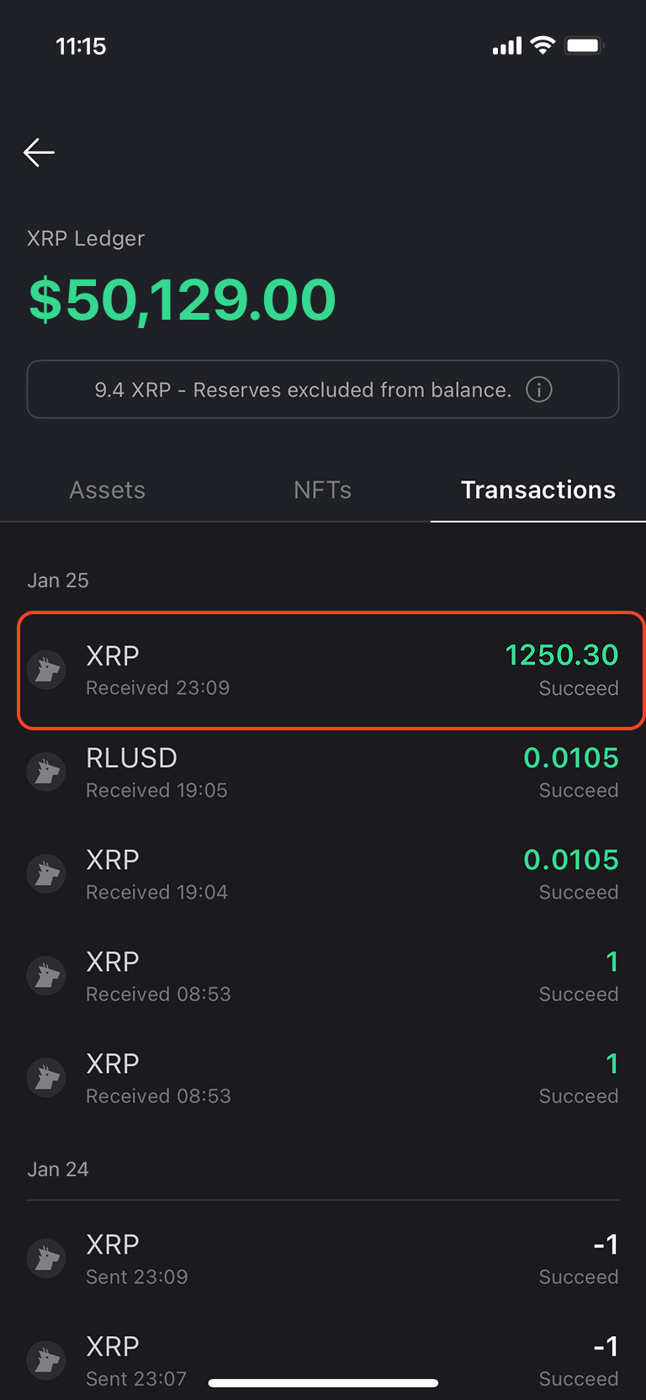This screenshot has height=1400, width=646.
Task: Tap the XRP Ledger title
Action: tap(86, 239)
